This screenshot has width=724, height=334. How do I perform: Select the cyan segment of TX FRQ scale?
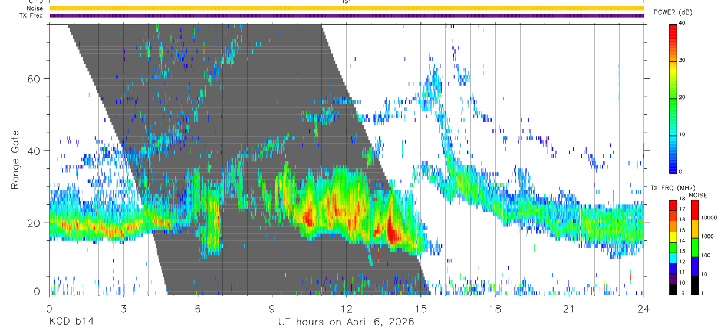[673, 258]
